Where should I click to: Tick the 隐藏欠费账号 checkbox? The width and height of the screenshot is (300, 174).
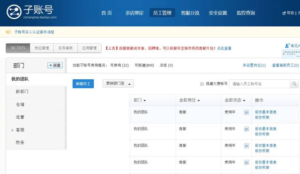(202, 84)
